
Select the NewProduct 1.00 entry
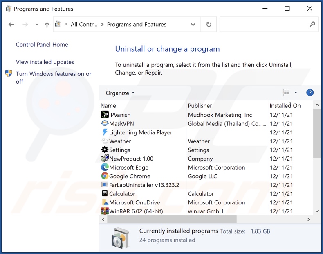(131, 159)
